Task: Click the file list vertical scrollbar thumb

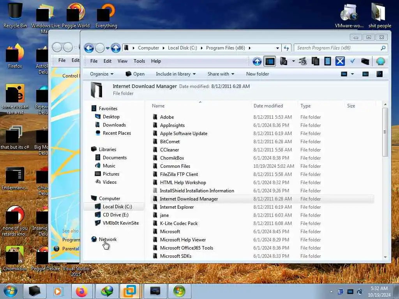Action: (385, 132)
